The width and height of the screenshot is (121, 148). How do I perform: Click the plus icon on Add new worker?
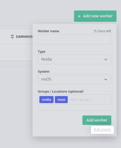(x=79, y=16)
